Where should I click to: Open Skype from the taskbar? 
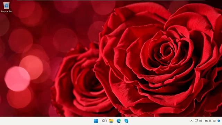pos(126,121)
